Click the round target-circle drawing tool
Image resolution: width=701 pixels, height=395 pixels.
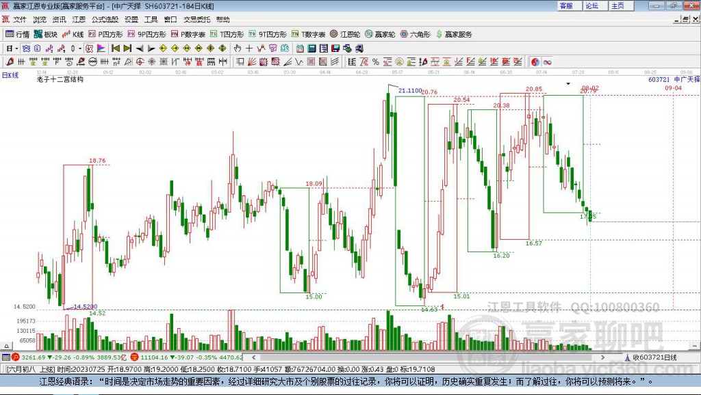[x=140, y=62]
